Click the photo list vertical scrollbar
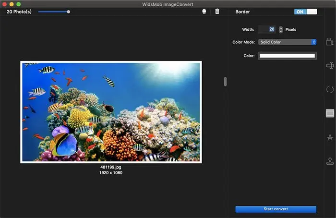This screenshot has width=336, height=218. [x=225, y=82]
